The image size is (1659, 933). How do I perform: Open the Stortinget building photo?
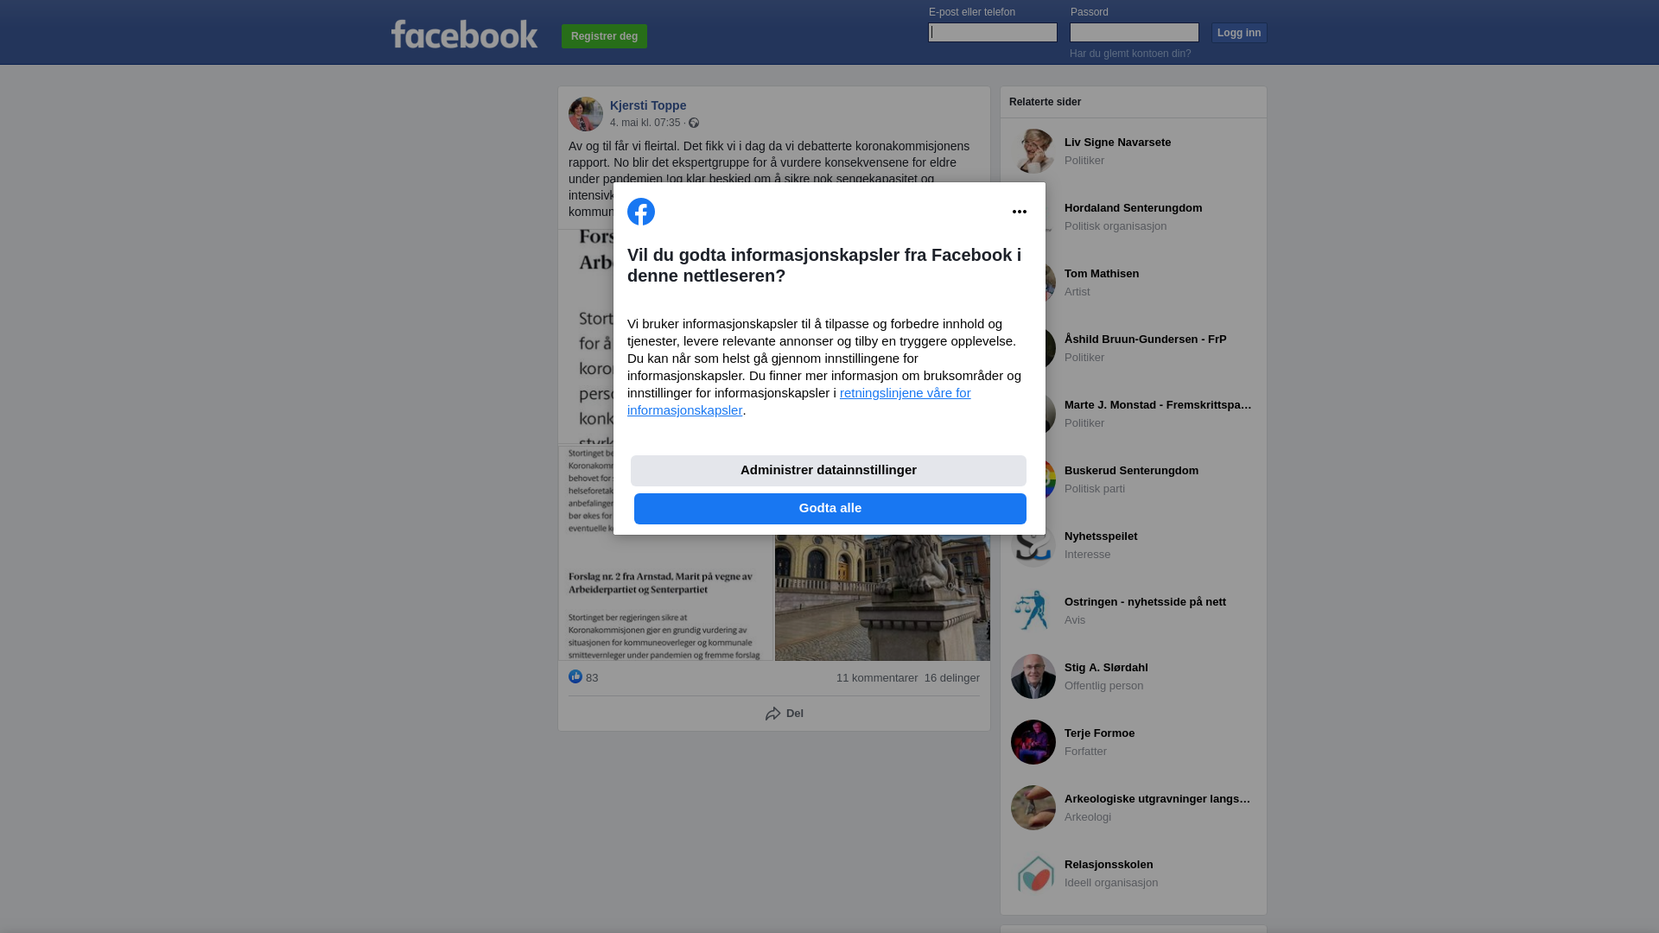[x=882, y=598]
